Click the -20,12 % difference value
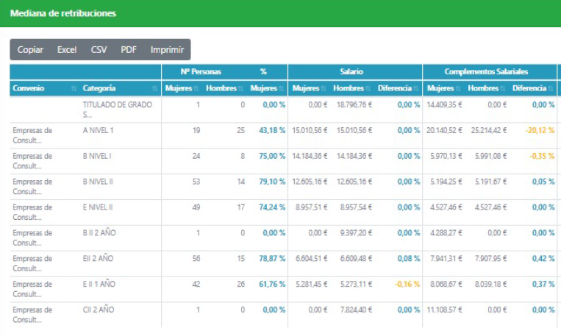 [x=539, y=131]
